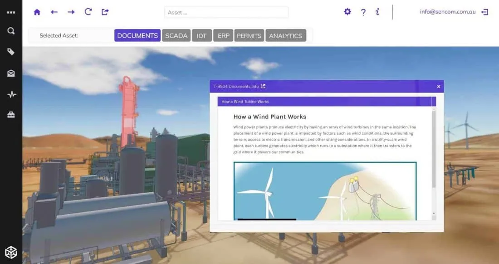499x264 pixels.
Task: Open the search icon in left sidebar
Action: (11, 31)
